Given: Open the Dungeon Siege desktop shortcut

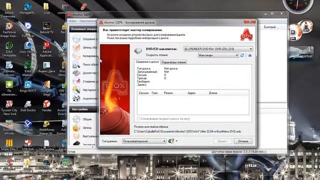Looking at the screenshot, I should (46, 88).
